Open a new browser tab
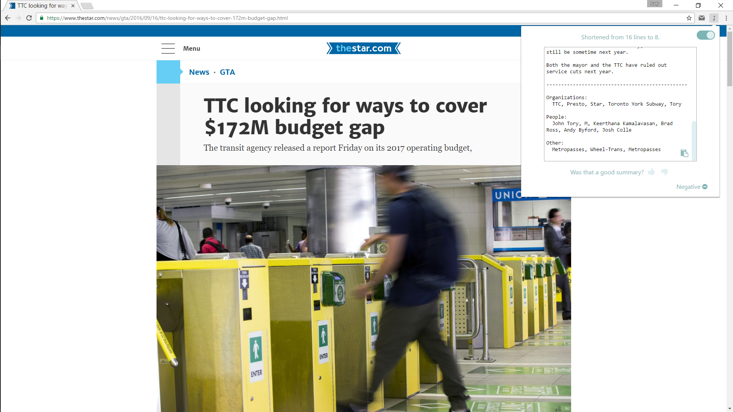 (87, 6)
